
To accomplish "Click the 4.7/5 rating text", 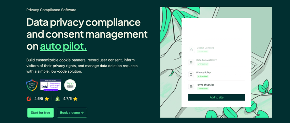I will (68, 99).
